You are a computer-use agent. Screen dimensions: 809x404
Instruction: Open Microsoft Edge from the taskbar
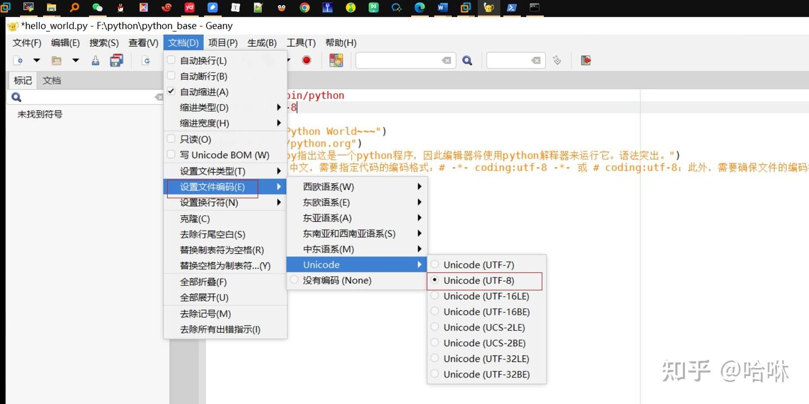point(420,7)
